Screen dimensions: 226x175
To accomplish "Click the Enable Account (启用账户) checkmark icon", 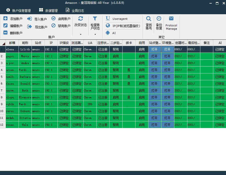I will click(x=53, y=18).
